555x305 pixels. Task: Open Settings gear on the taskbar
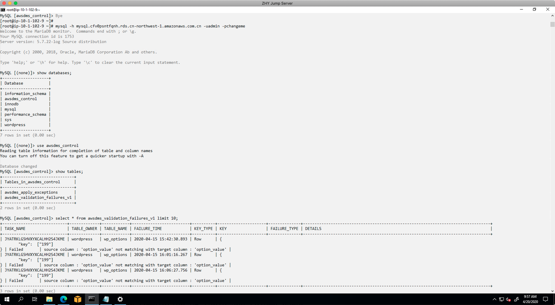(120, 299)
